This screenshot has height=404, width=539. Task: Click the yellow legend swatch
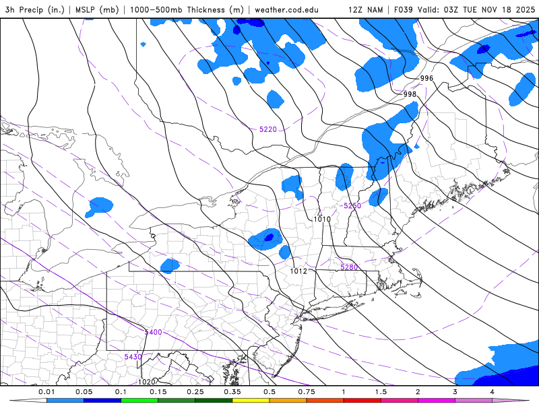click(x=251, y=401)
